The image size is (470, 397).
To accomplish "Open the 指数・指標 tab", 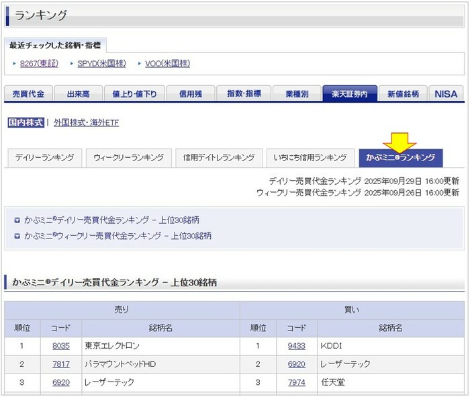I will (244, 94).
